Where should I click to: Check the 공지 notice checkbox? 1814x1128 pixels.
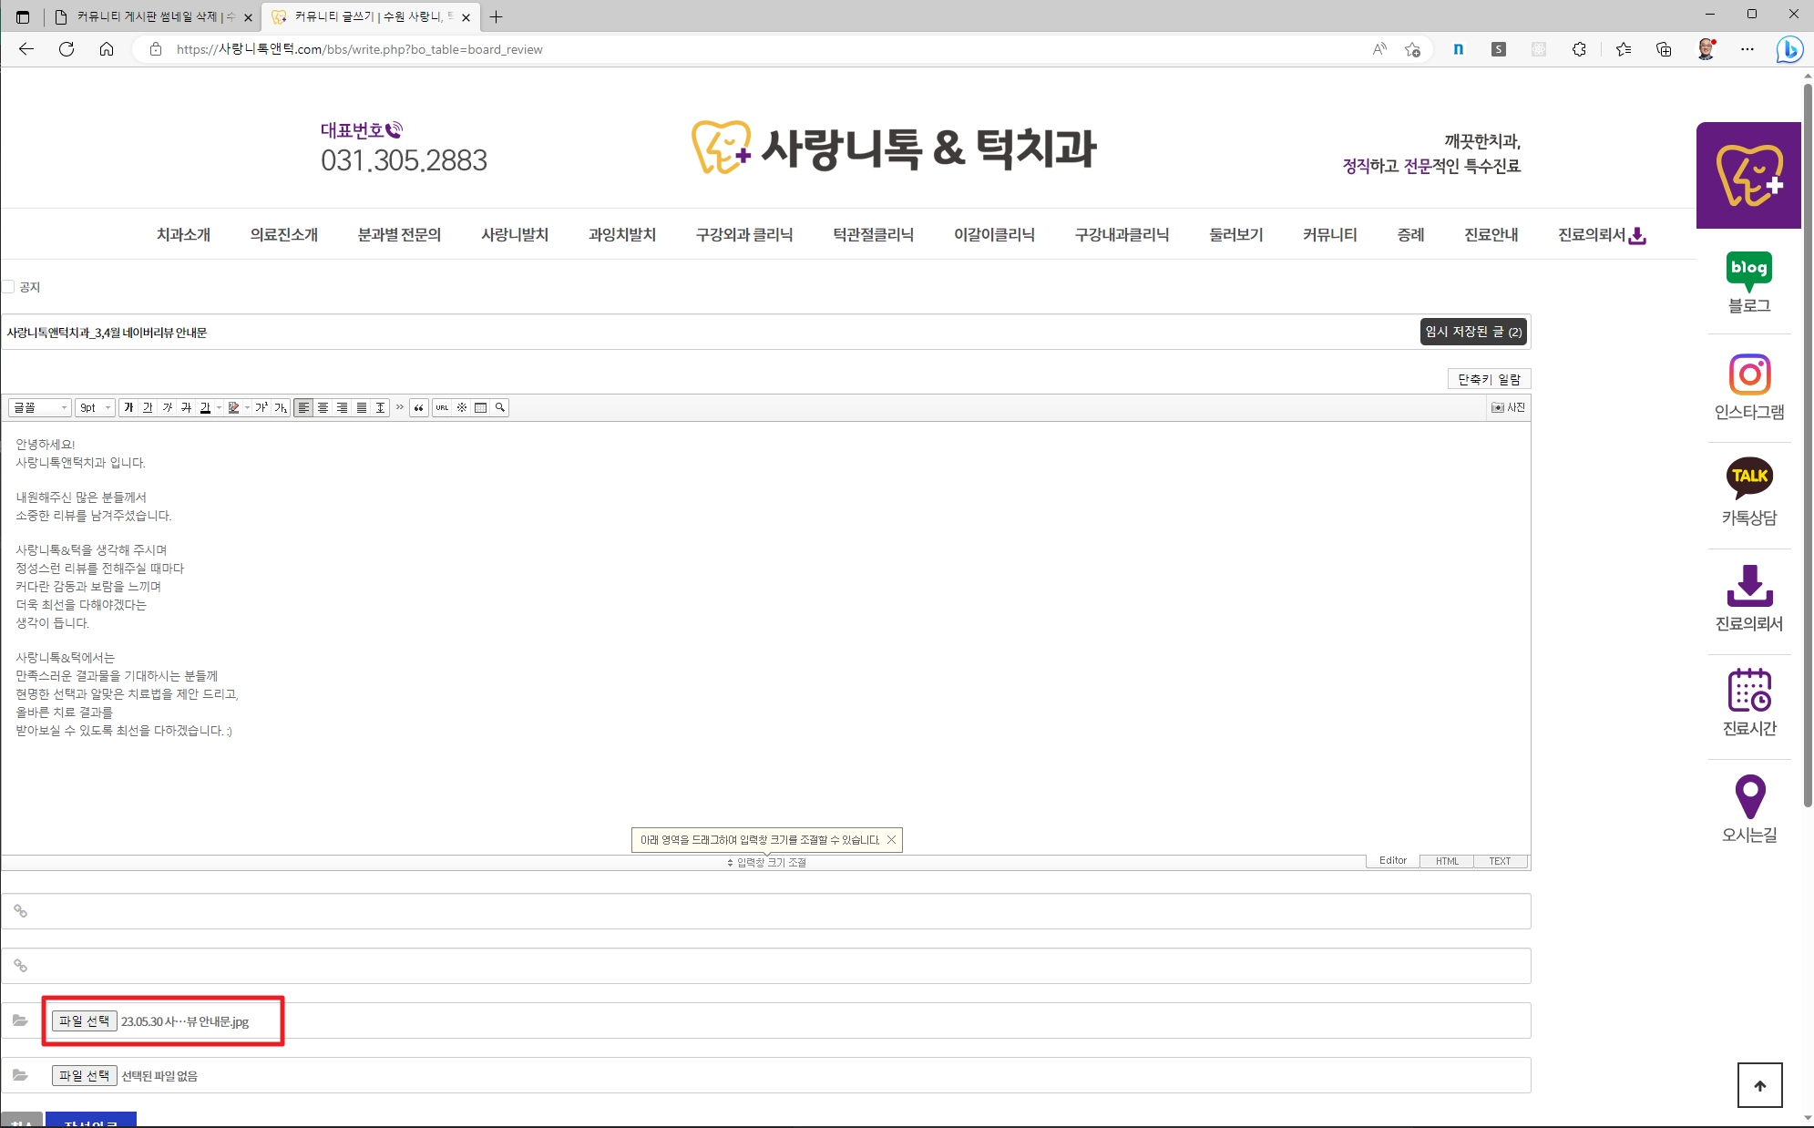point(8,287)
